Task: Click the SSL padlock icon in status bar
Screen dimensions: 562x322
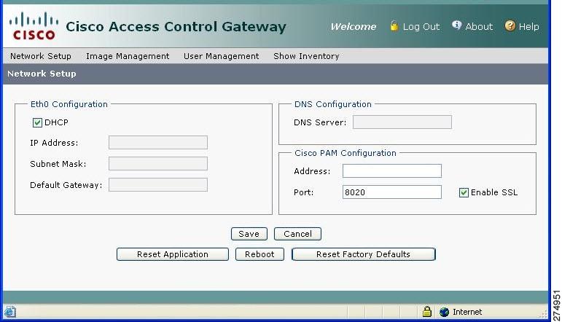Action: pyautogui.click(x=426, y=311)
